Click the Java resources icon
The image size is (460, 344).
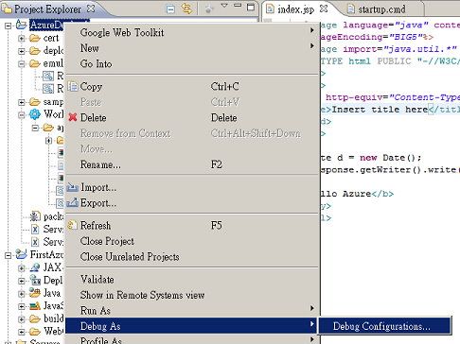pos(35,293)
